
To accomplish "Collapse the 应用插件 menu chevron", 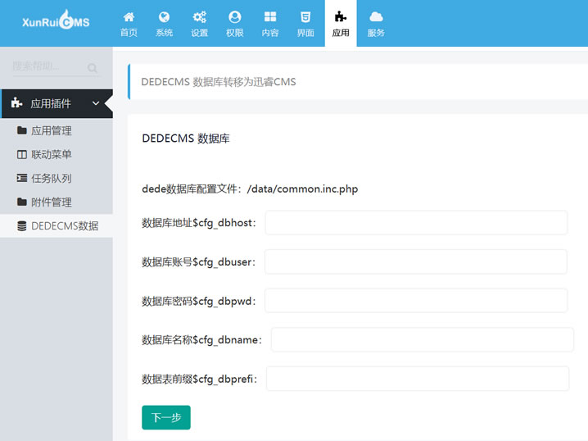I will (96, 103).
